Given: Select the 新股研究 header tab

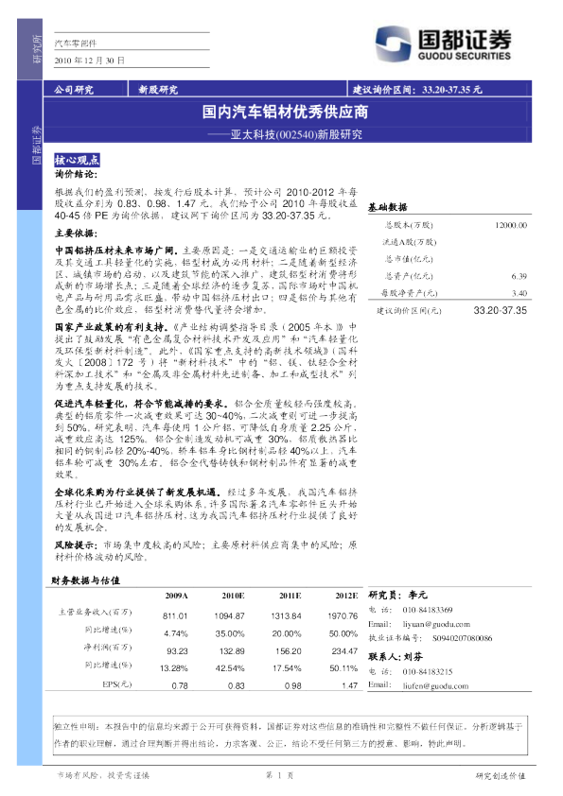Looking at the screenshot, I should (x=158, y=90).
